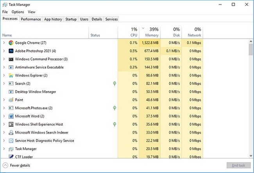Click the green leaf icon on Search row
254x173 pixels.
point(114,84)
